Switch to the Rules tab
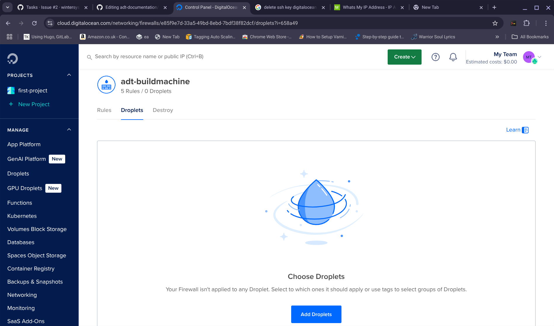 [104, 110]
